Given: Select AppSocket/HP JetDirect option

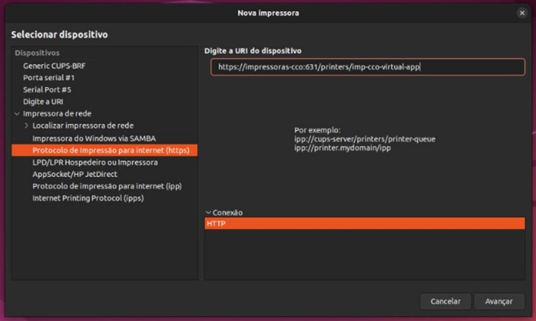Looking at the screenshot, I should click(x=75, y=174).
